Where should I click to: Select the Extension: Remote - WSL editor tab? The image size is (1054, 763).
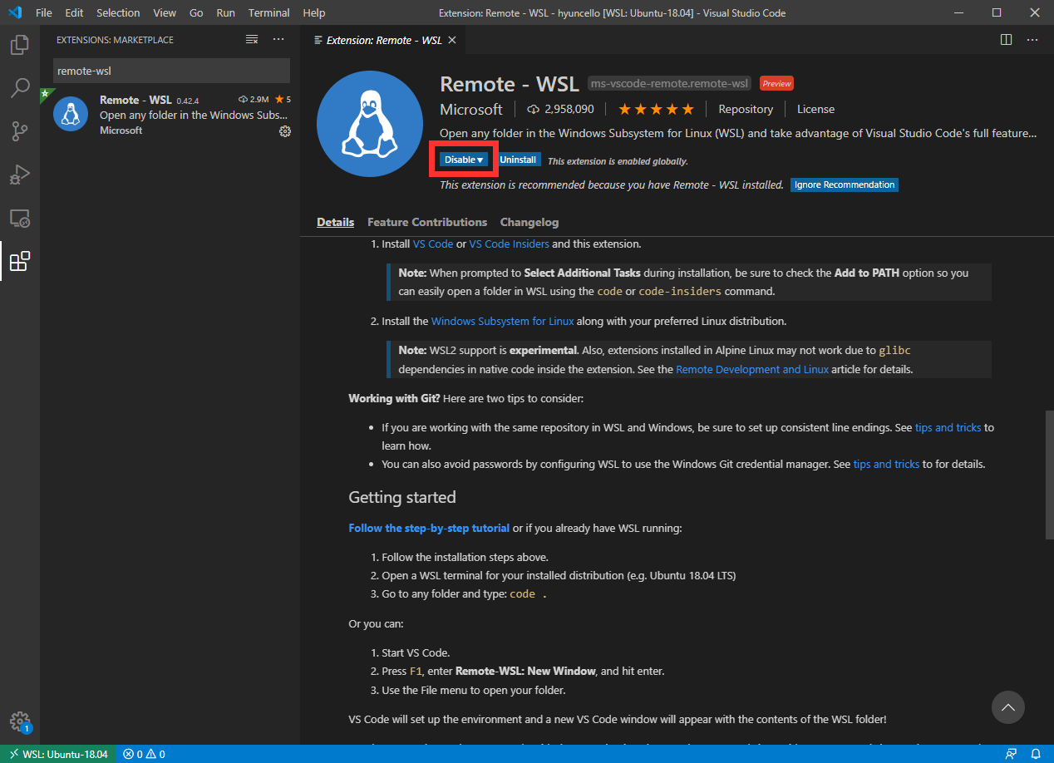pyautogui.click(x=384, y=40)
